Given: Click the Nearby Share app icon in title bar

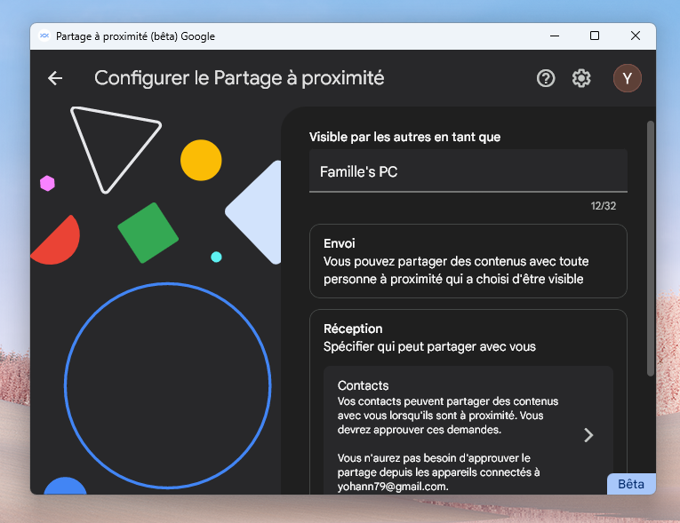Looking at the screenshot, I should click(44, 36).
